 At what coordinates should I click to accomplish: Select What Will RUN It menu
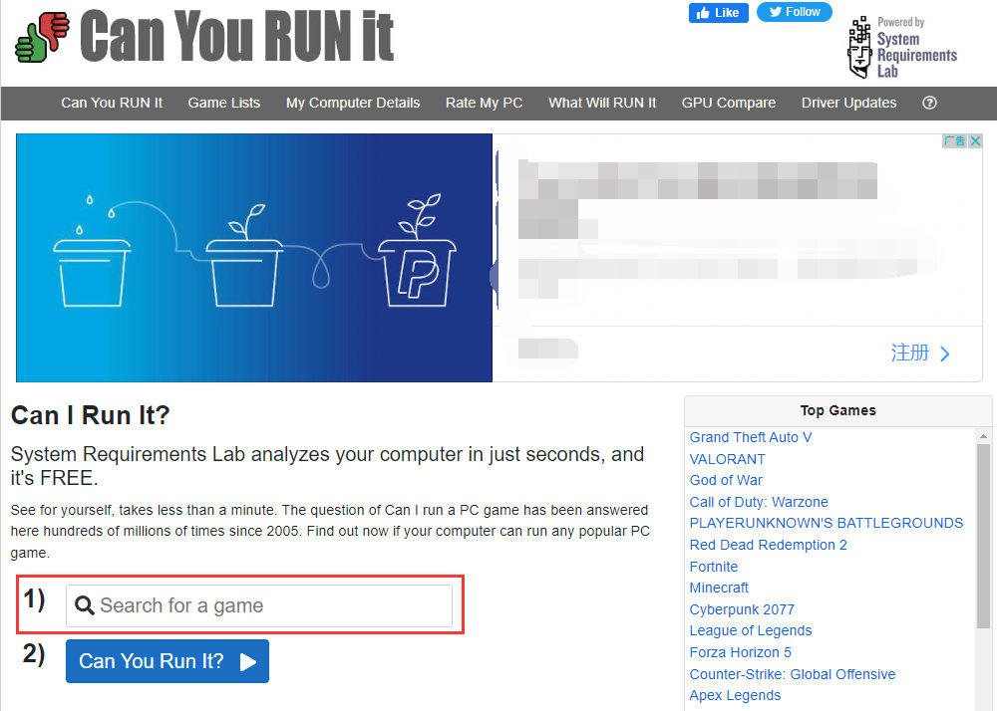pos(602,103)
